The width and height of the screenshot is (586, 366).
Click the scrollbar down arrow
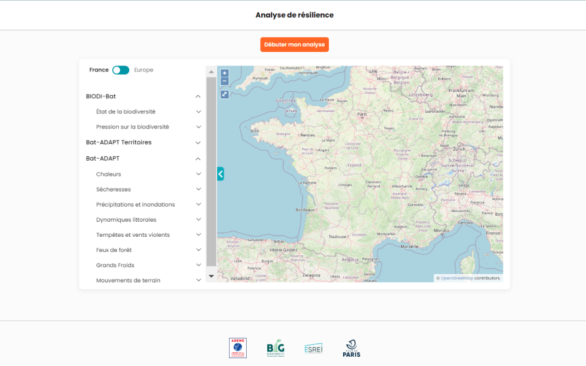tap(211, 276)
